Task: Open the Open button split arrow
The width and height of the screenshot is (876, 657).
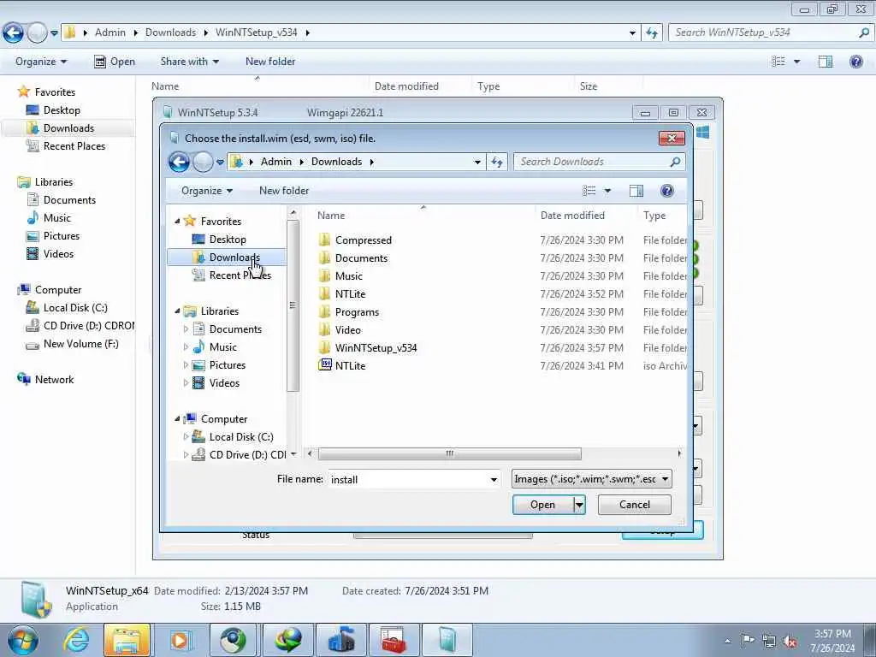Action: tap(579, 505)
